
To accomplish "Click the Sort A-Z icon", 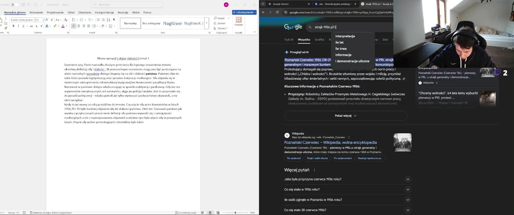I will [x=108, y=20].
